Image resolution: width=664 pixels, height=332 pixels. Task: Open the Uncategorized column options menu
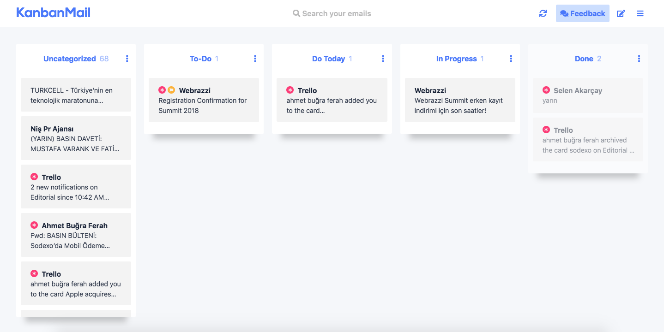[x=127, y=59]
